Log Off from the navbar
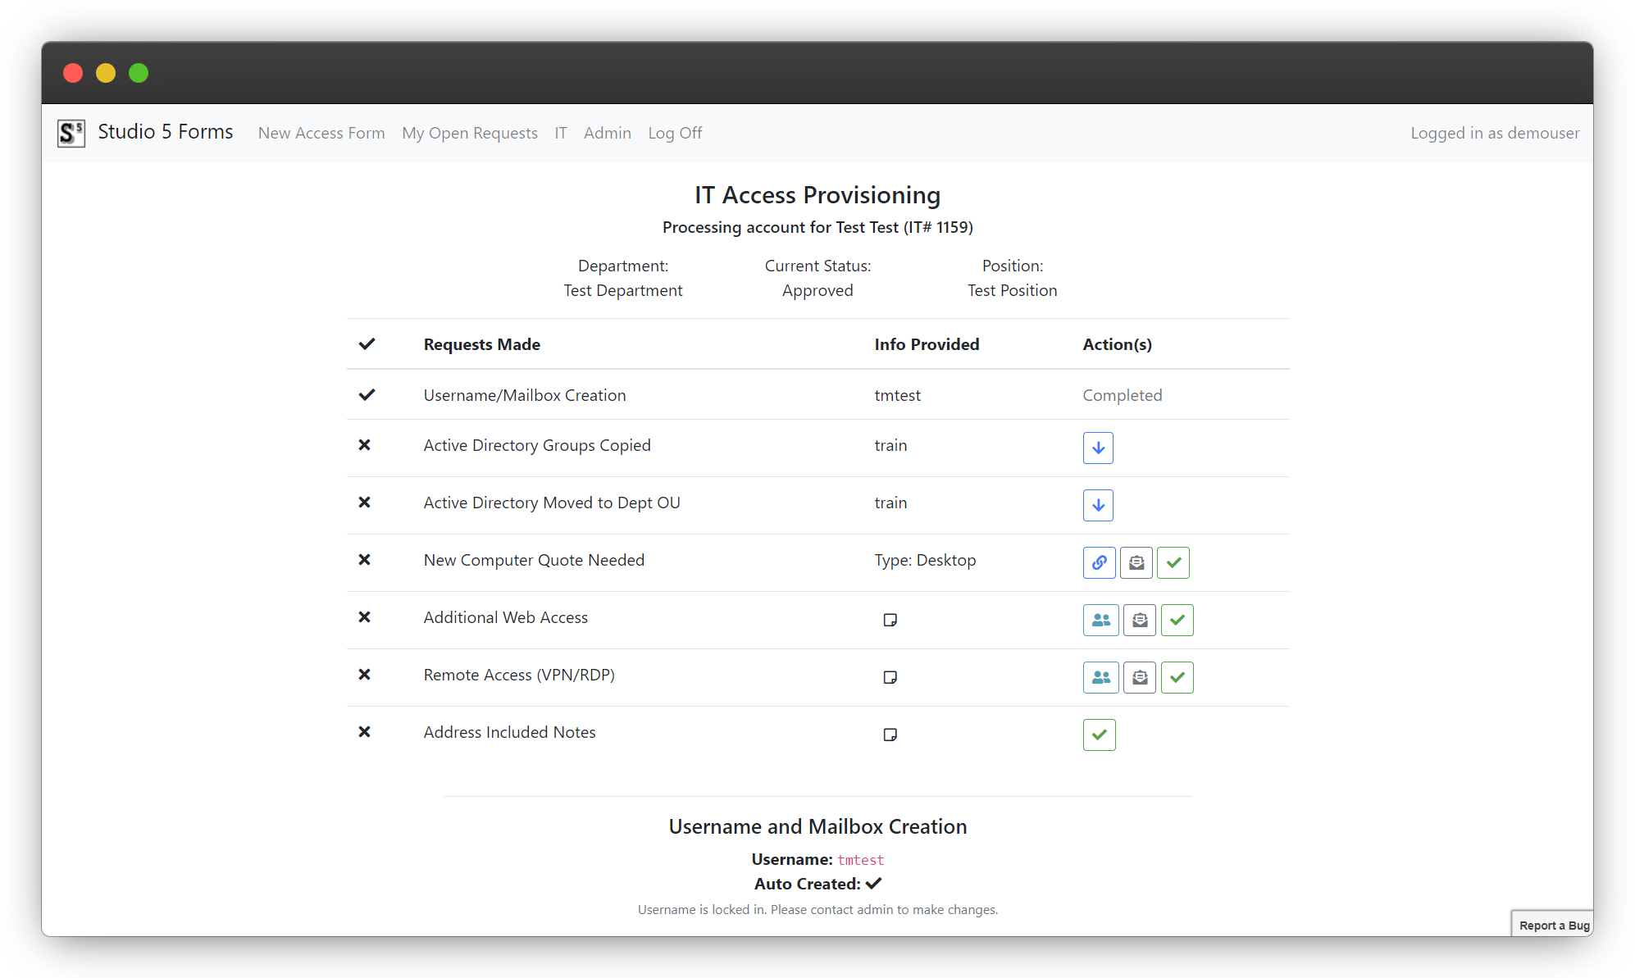 [675, 133]
